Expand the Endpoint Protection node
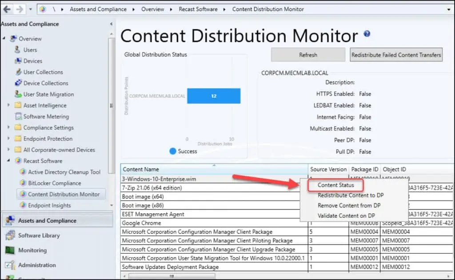The width and height of the screenshot is (455, 280). tap(8, 138)
